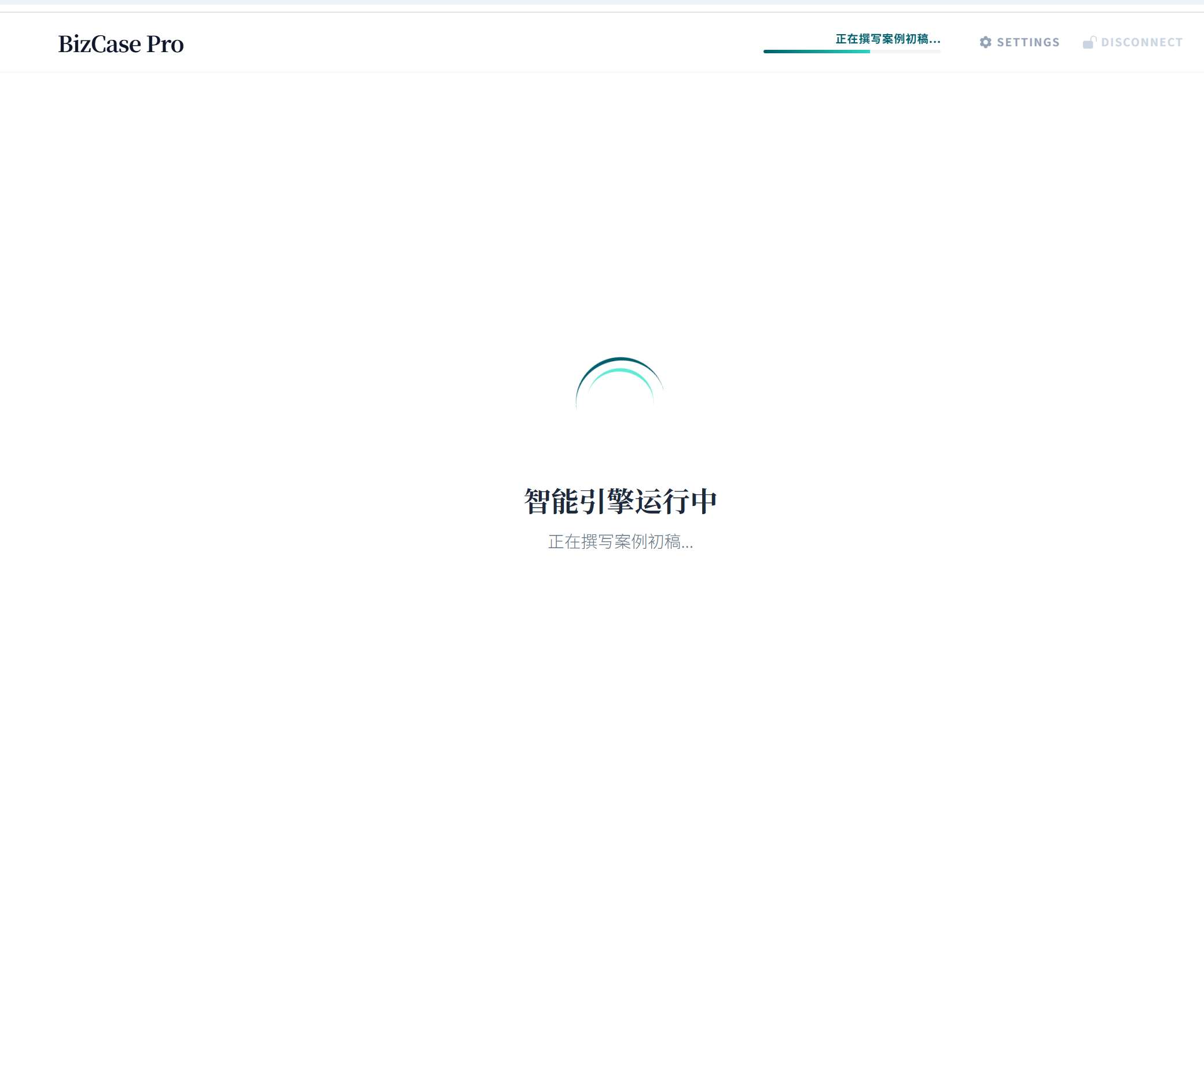The width and height of the screenshot is (1204, 1071).
Task: Open settings via the gear icon
Action: pyautogui.click(x=985, y=42)
